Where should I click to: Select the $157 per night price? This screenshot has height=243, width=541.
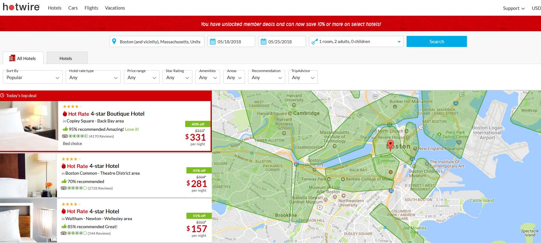point(197,229)
